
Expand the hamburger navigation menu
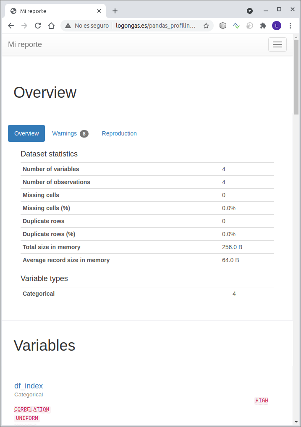click(x=277, y=44)
